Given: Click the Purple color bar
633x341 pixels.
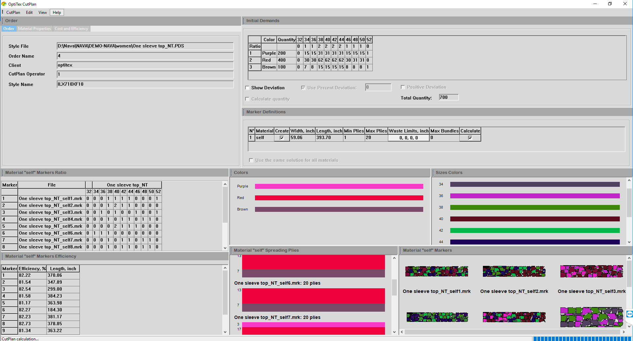Looking at the screenshot, I should 339,186.
